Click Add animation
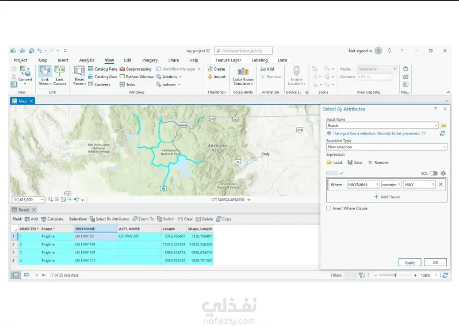Viewport: 459px width, 326px height. pos(267,69)
